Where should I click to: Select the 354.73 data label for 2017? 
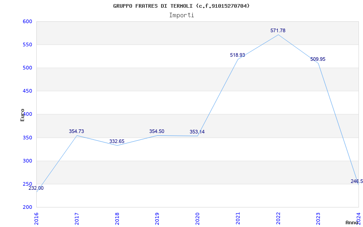pos(76,131)
